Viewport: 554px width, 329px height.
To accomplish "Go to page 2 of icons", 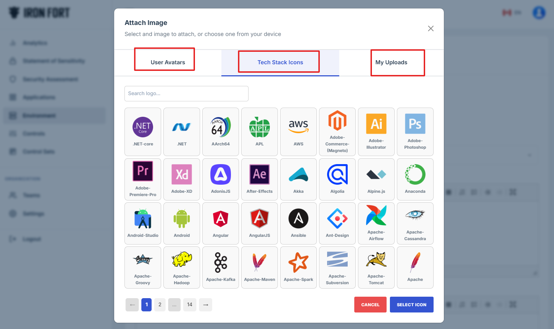I will pos(160,304).
